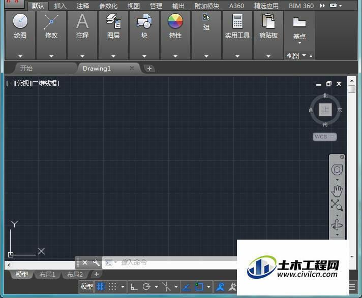The height and width of the screenshot is (298, 362).
Task: Switch to the 管理 ribbon tab
Action: point(156,6)
